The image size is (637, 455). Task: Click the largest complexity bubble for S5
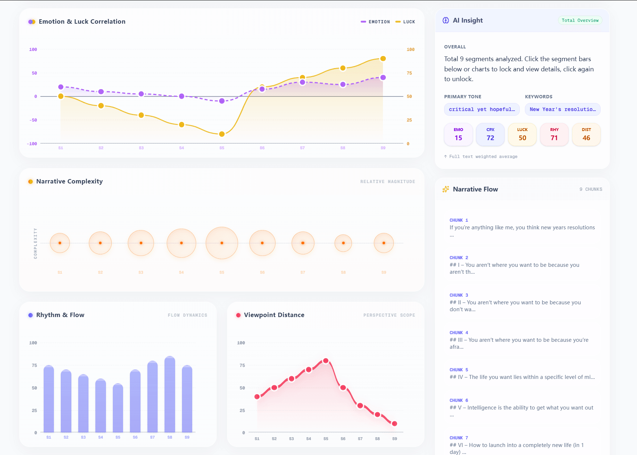[222, 243]
